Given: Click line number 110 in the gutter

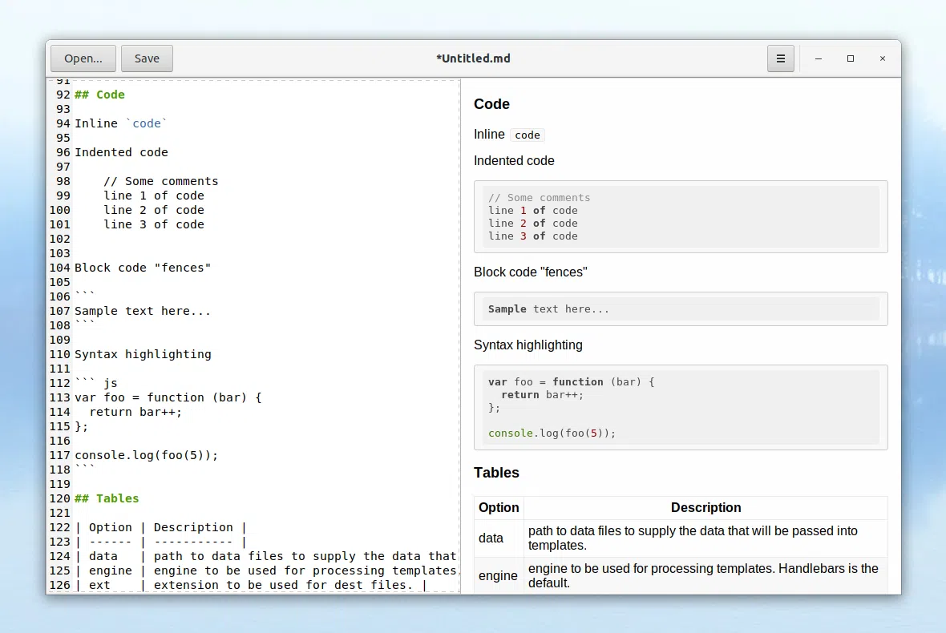Looking at the screenshot, I should coord(60,354).
